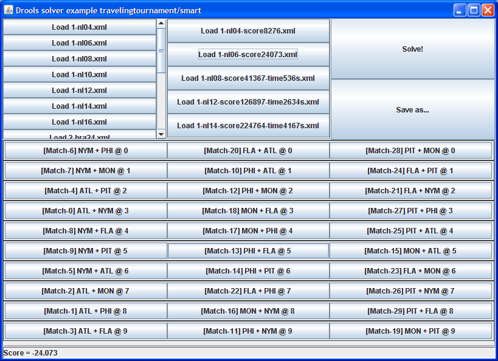Open Load 1-nl06-score24073.xml solution
The image size is (498, 361).
248,55
